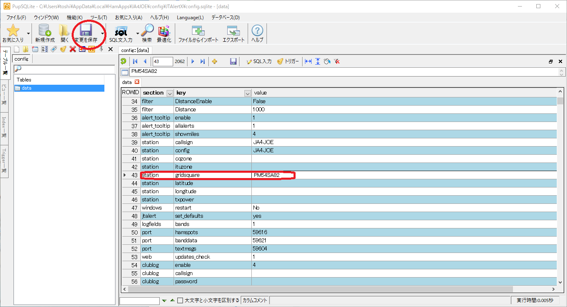Click the yellow plus add row icon
Viewport: 567px width, 307px height.
(x=215, y=61)
